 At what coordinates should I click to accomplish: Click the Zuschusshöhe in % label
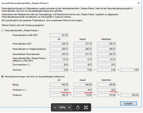pos(21,65)
